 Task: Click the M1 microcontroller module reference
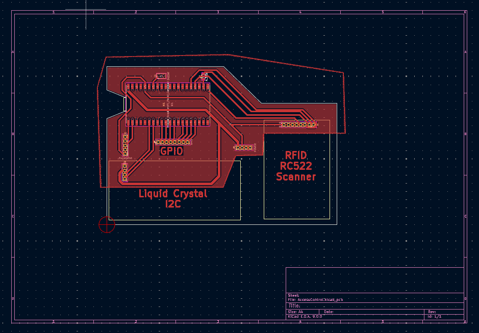[x=164, y=105]
